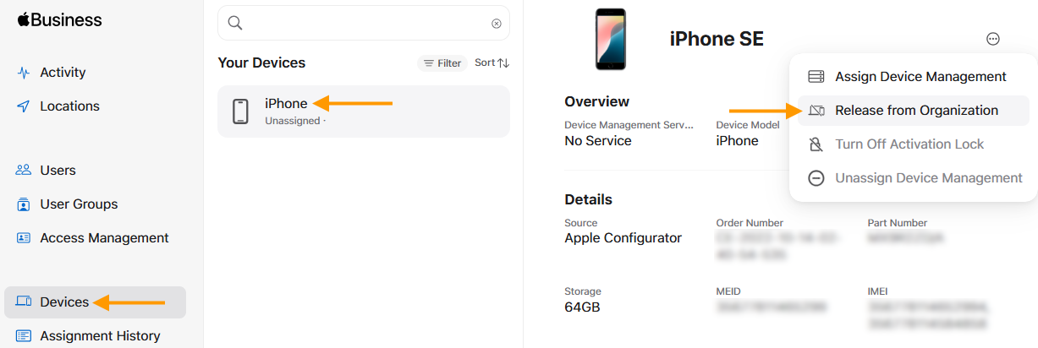Screen dimensions: 1038x348
Task: Choose Unassign Device Management
Action: click(x=914, y=178)
